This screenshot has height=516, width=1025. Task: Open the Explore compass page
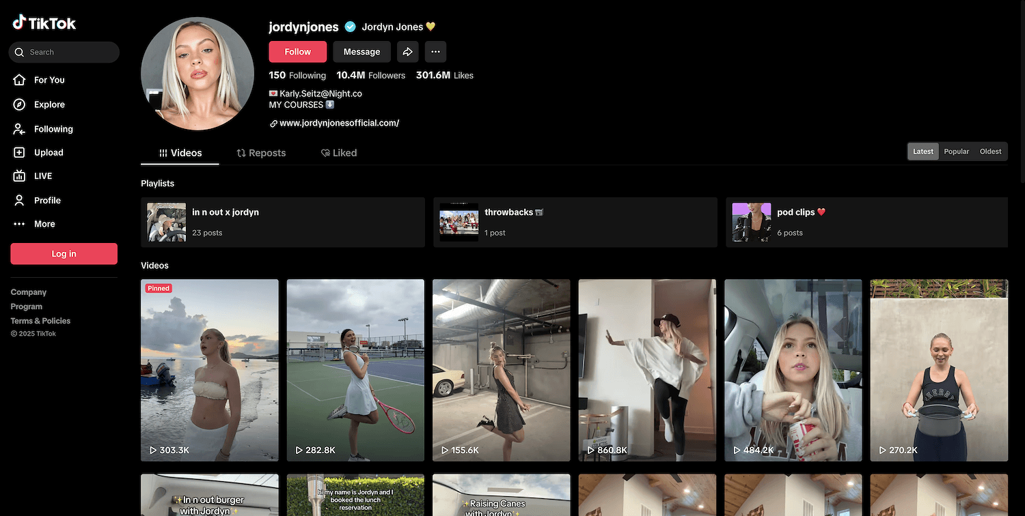(x=49, y=104)
